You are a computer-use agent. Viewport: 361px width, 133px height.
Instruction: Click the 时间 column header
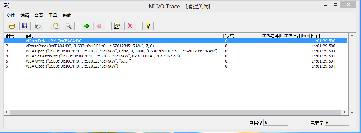click(x=328, y=36)
